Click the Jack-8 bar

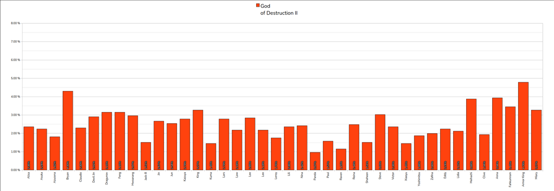(146, 156)
